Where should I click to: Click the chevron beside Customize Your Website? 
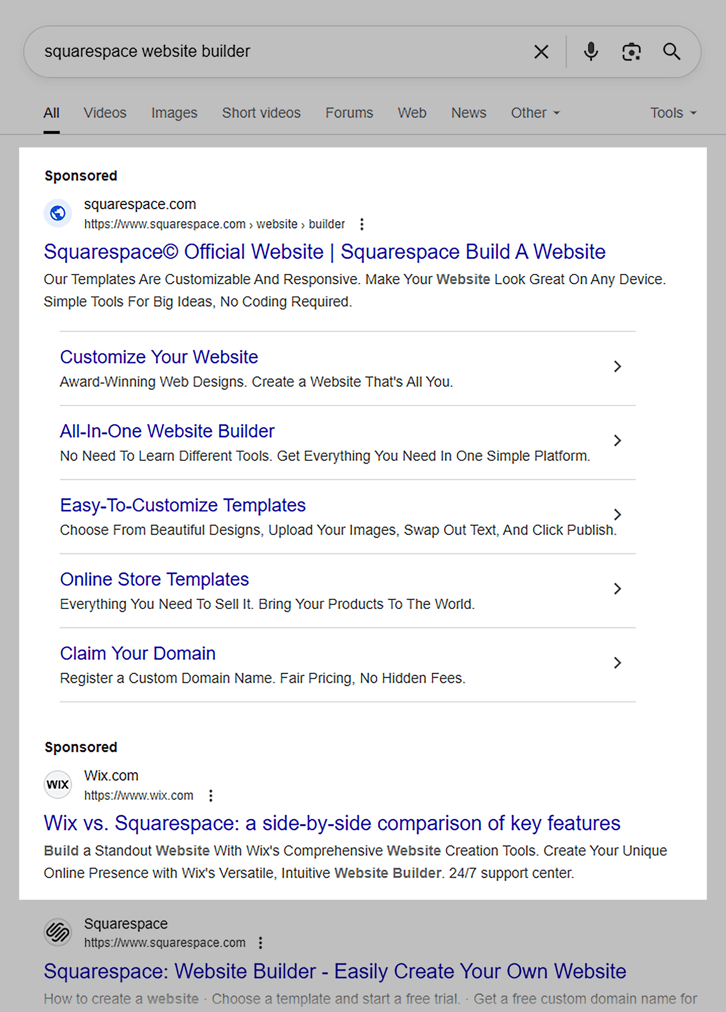pos(617,367)
